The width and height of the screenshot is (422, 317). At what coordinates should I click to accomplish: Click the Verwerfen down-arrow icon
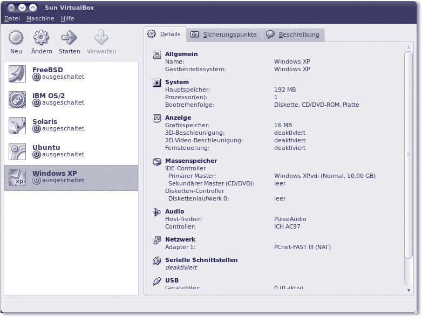[101, 38]
